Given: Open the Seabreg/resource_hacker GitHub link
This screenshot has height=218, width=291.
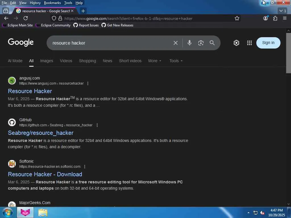Looking at the screenshot, I should click(x=41, y=133).
